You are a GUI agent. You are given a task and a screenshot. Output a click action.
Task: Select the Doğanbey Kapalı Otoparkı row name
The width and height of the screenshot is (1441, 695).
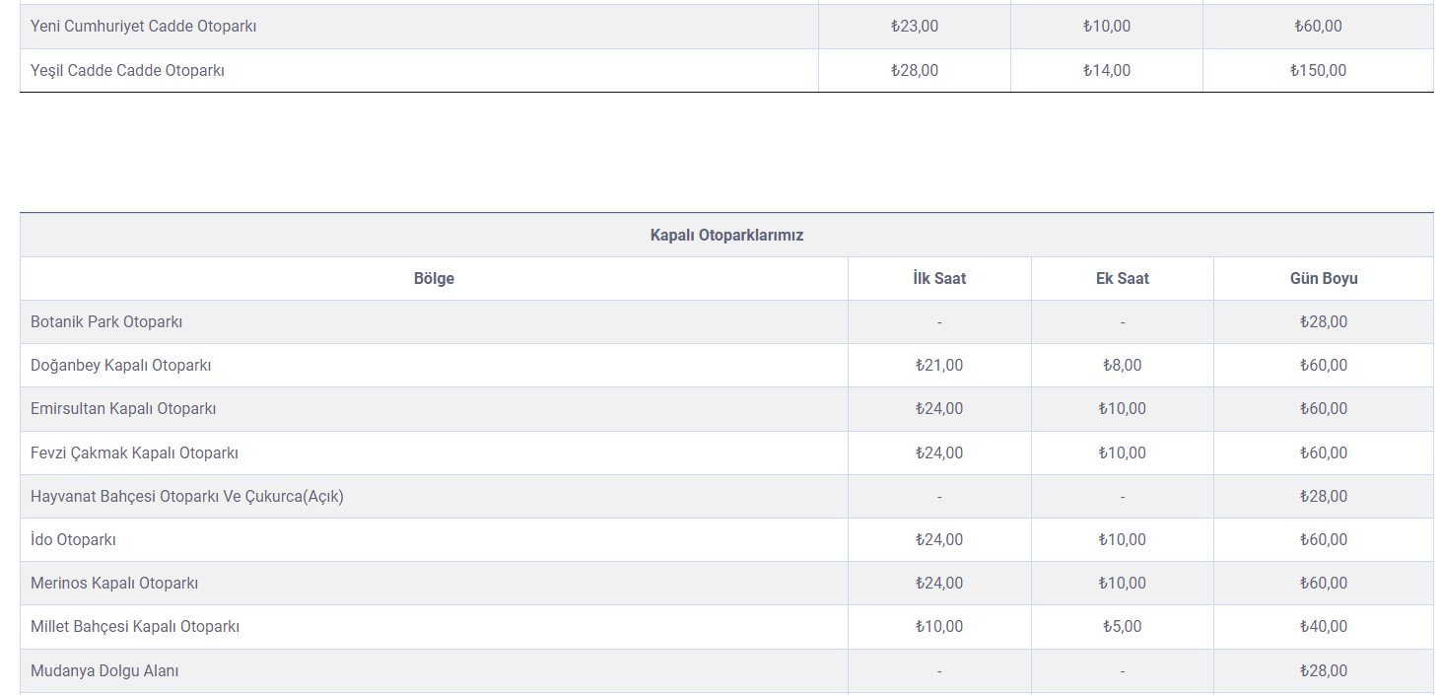coord(121,366)
